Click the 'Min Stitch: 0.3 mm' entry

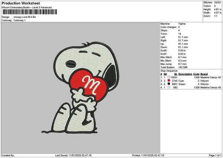pyautogui.click(x=173, y=61)
